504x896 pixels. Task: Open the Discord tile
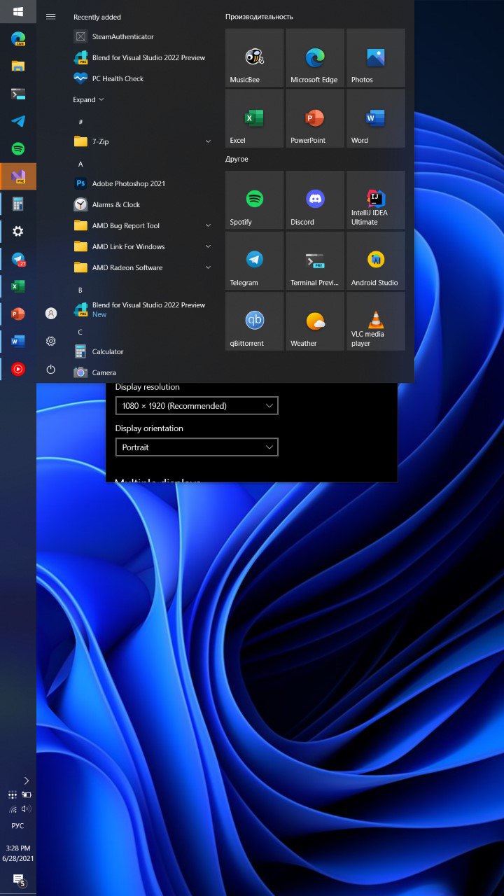(x=315, y=200)
